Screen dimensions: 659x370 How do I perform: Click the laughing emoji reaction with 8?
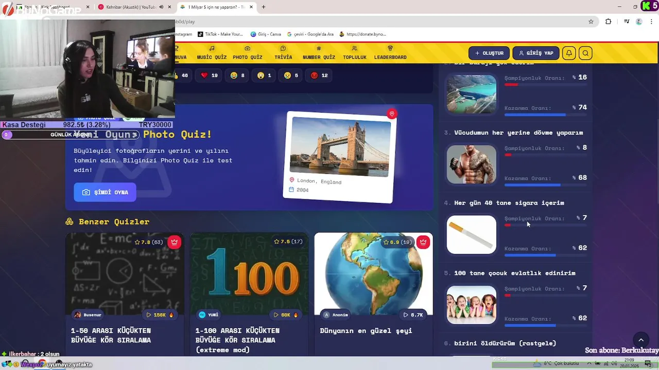pyautogui.click(x=237, y=76)
